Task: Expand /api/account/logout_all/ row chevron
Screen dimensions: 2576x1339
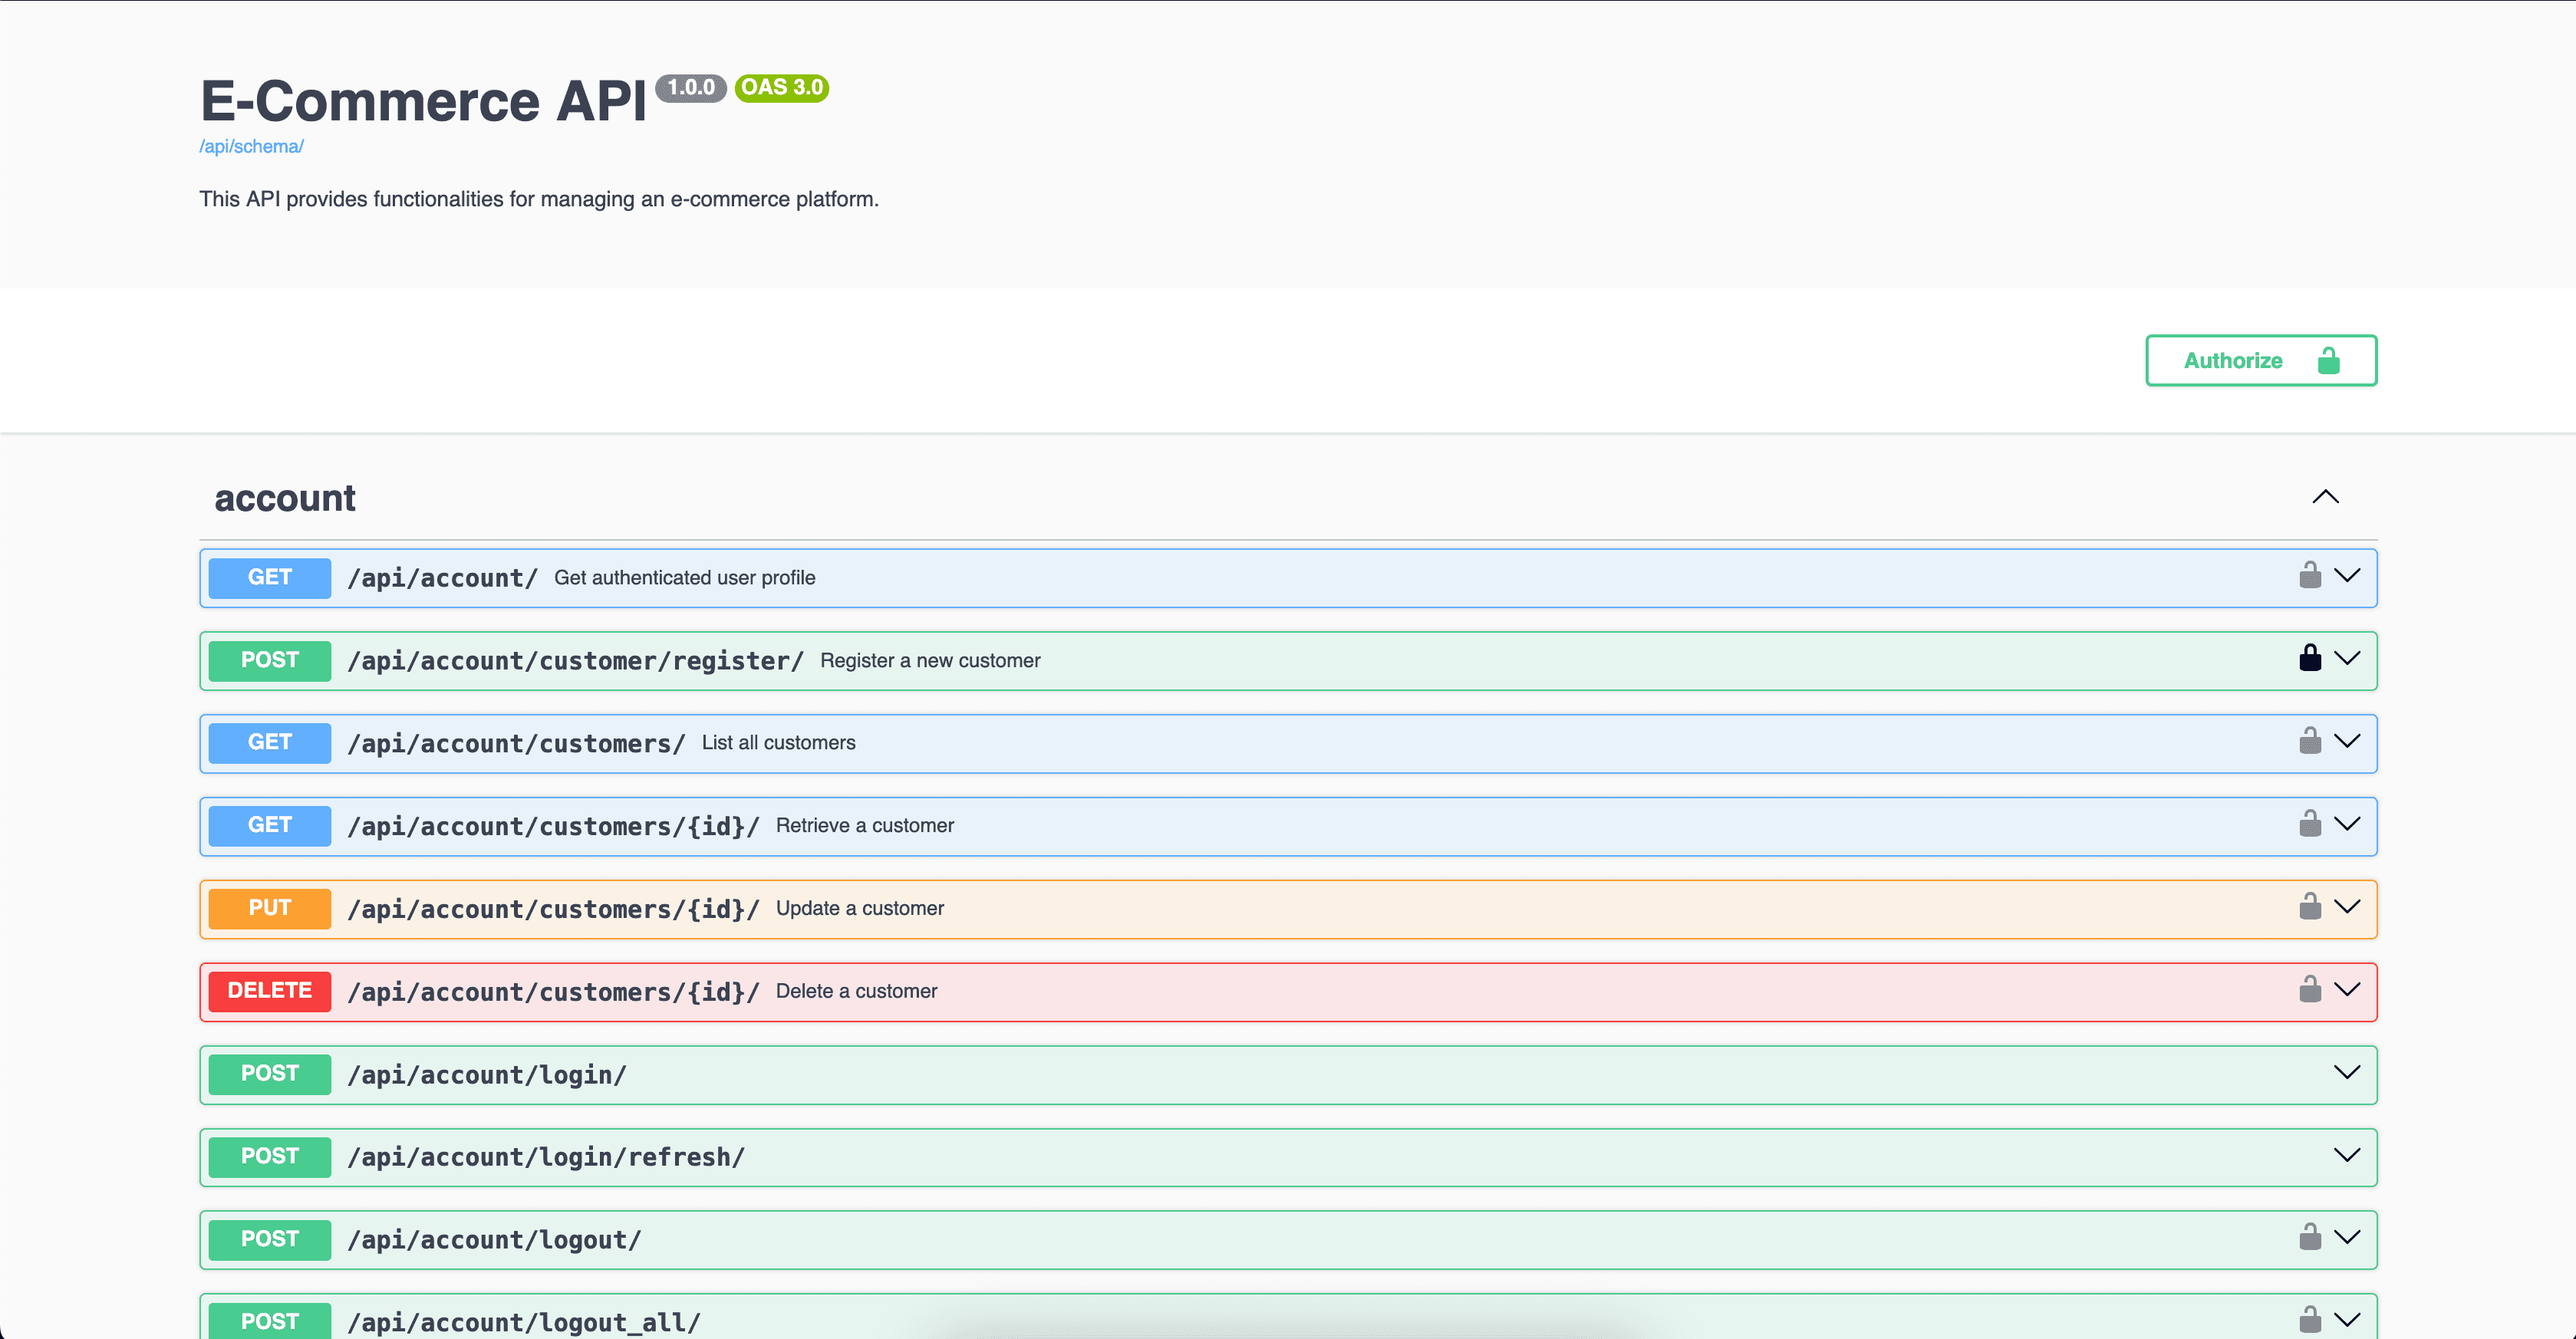Action: (2346, 1321)
